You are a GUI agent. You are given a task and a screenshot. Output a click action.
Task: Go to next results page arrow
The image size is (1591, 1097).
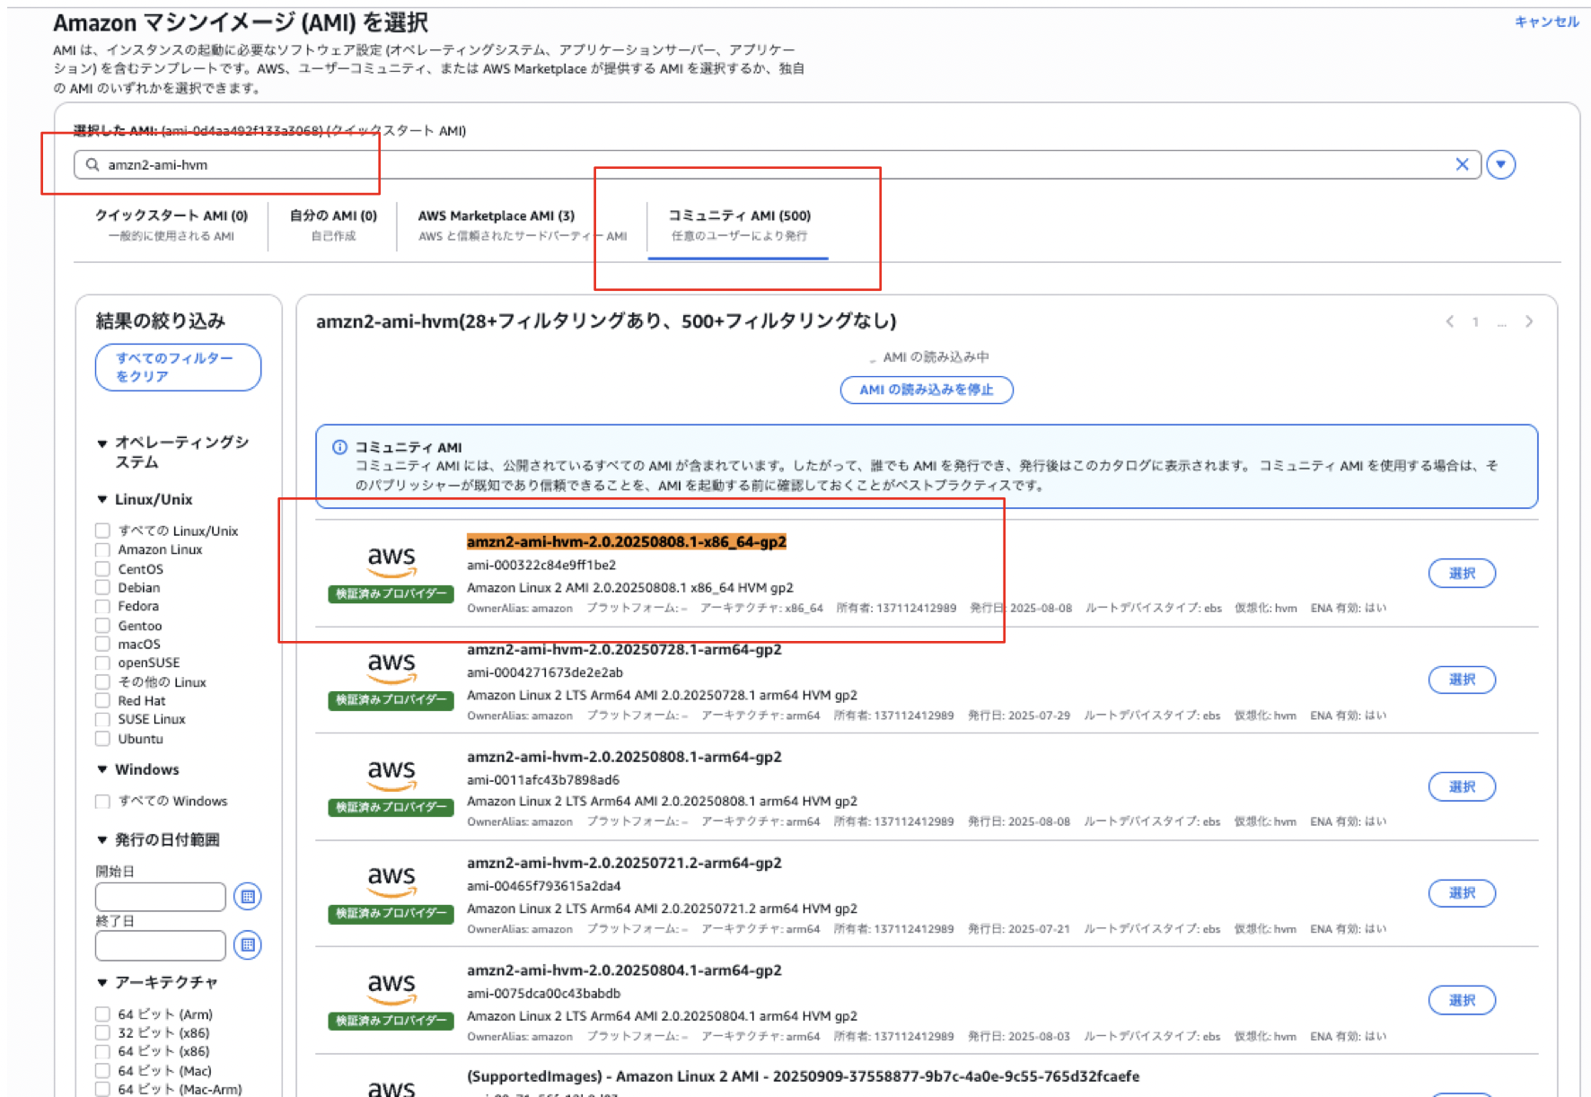click(x=1529, y=321)
